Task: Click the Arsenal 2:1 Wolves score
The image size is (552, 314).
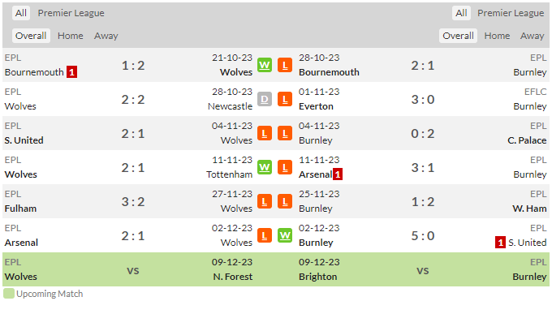Action: (x=133, y=236)
